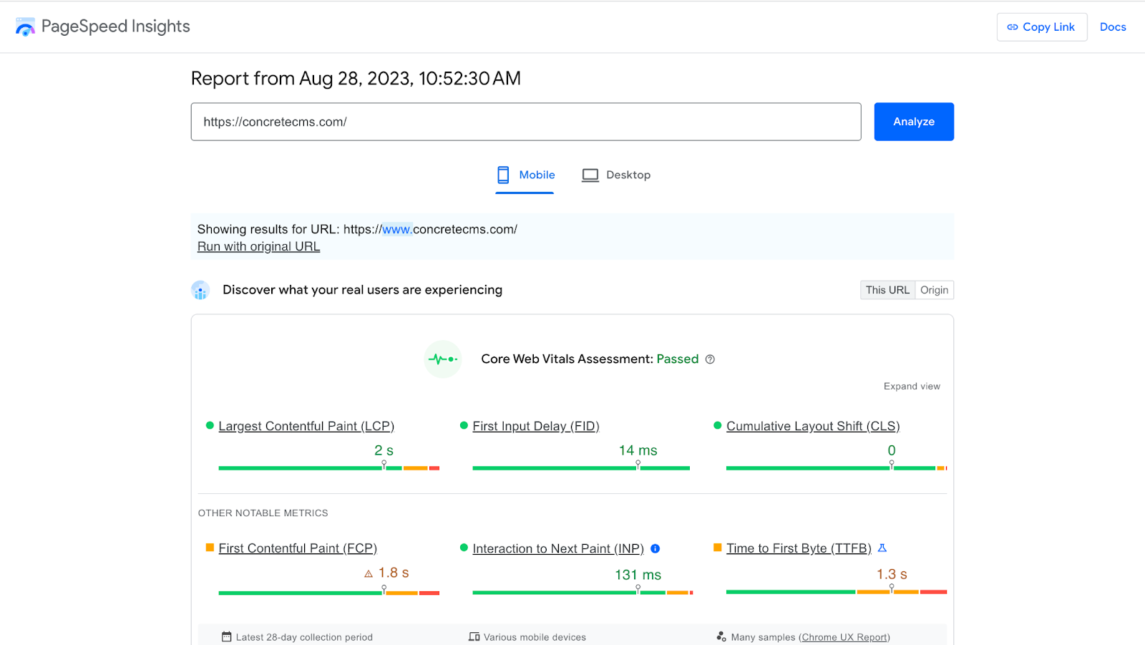The image size is (1145, 645).
Task: Click the Core Web Vitals heartbeat icon
Action: [x=443, y=359]
